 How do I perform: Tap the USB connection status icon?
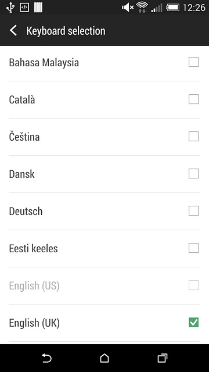(10, 8)
